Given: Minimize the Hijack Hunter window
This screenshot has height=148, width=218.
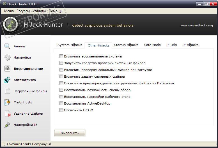Looking at the screenshot, I should tap(200, 4).
